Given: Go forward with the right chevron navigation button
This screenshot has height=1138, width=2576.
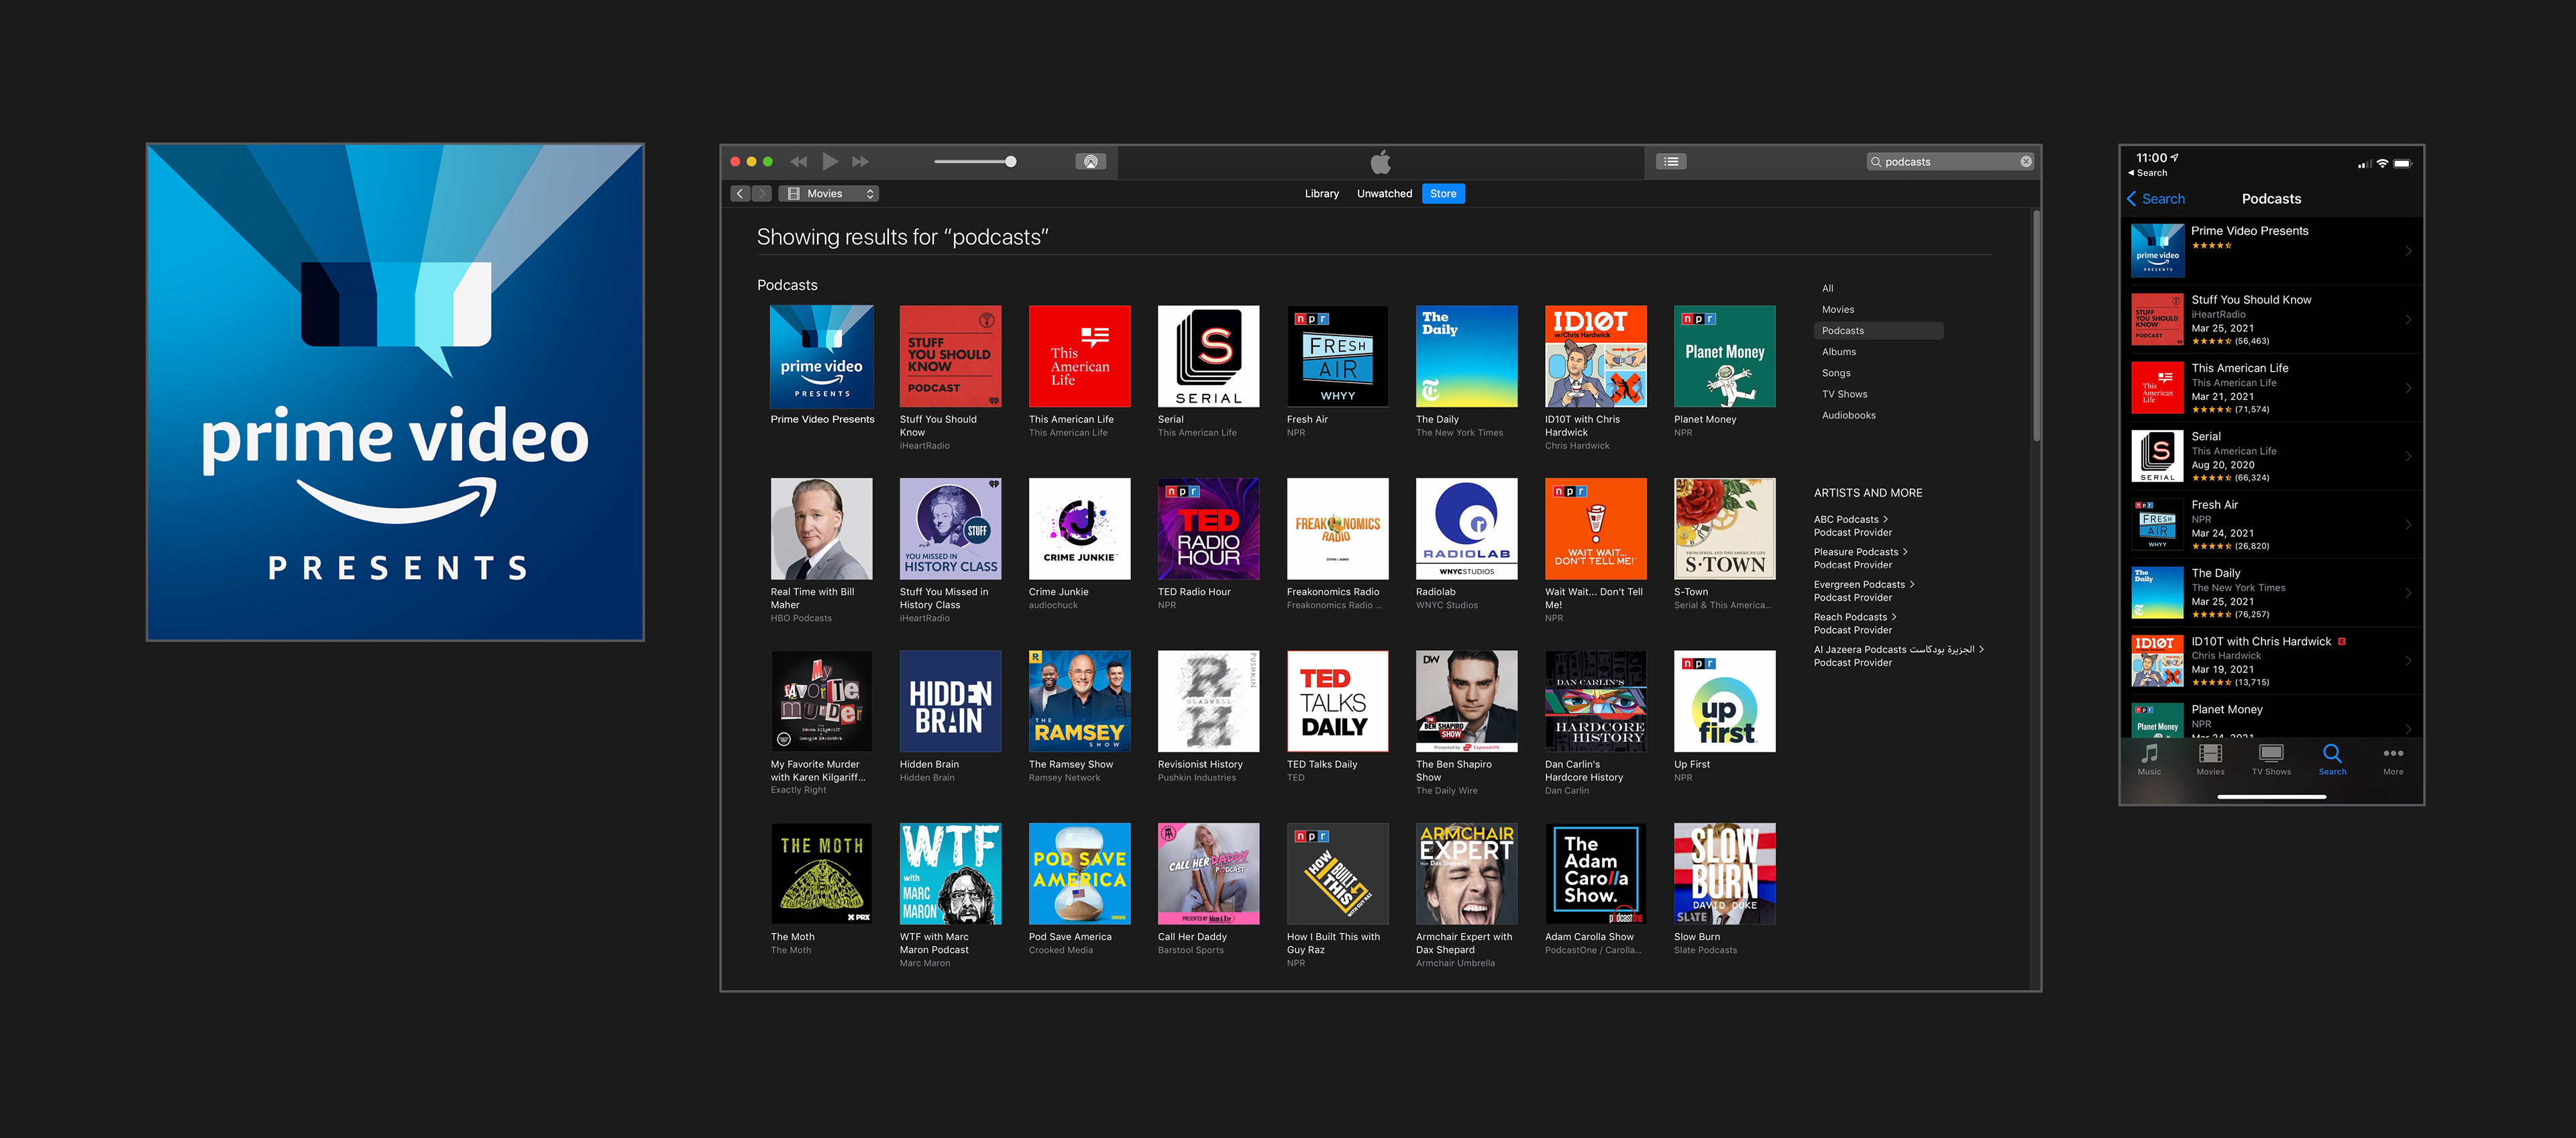Looking at the screenshot, I should pos(762,193).
